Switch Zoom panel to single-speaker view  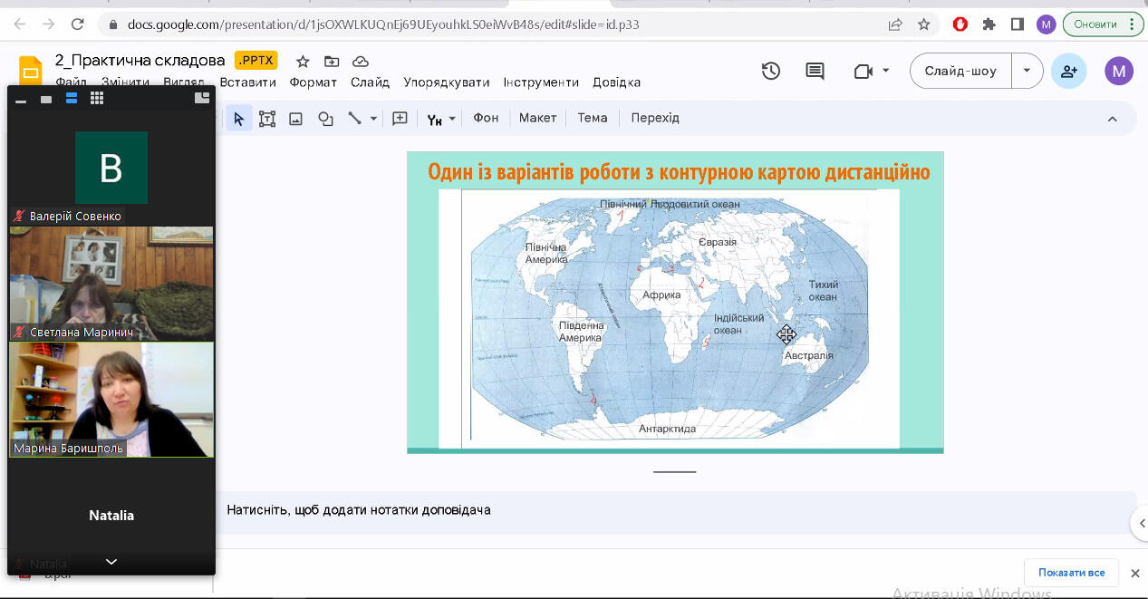click(46, 99)
